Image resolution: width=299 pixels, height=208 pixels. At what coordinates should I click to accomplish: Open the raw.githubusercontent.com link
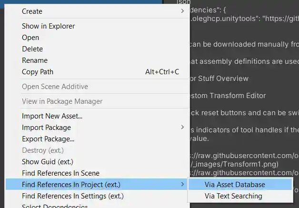coord(244,155)
